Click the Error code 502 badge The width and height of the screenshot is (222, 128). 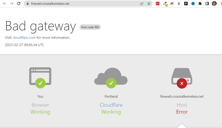[90, 27]
